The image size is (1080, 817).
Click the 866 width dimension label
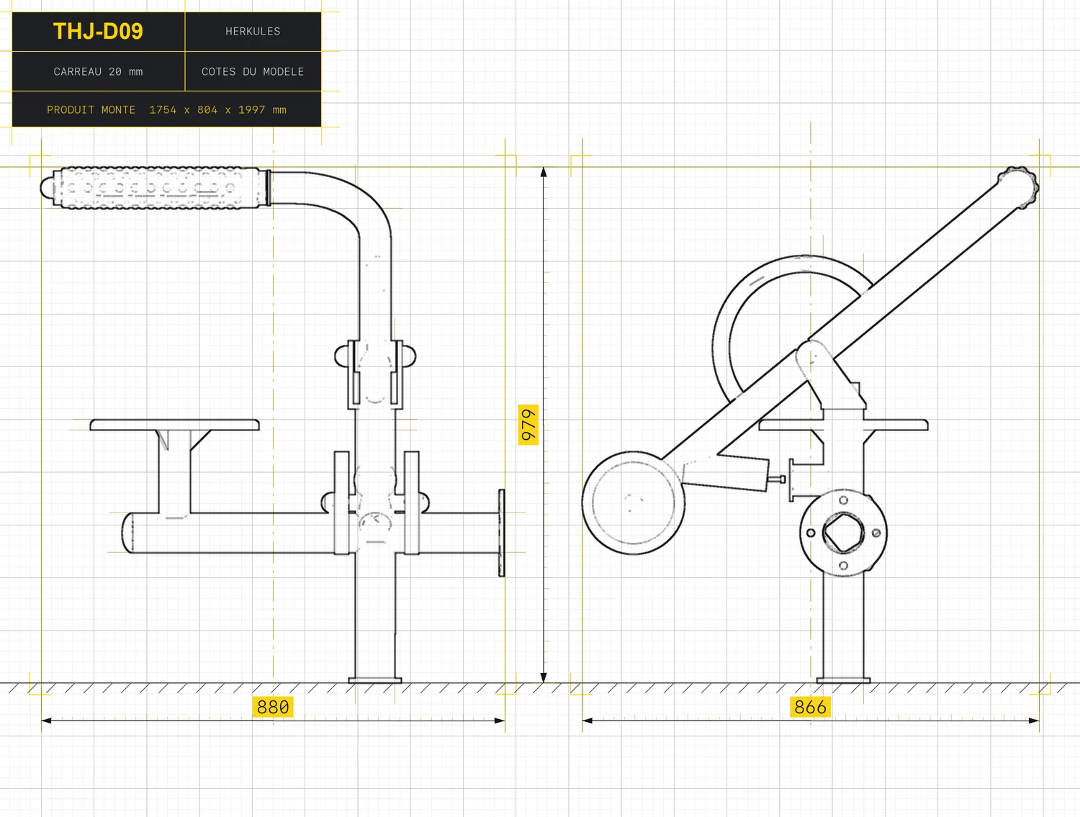point(810,707)
